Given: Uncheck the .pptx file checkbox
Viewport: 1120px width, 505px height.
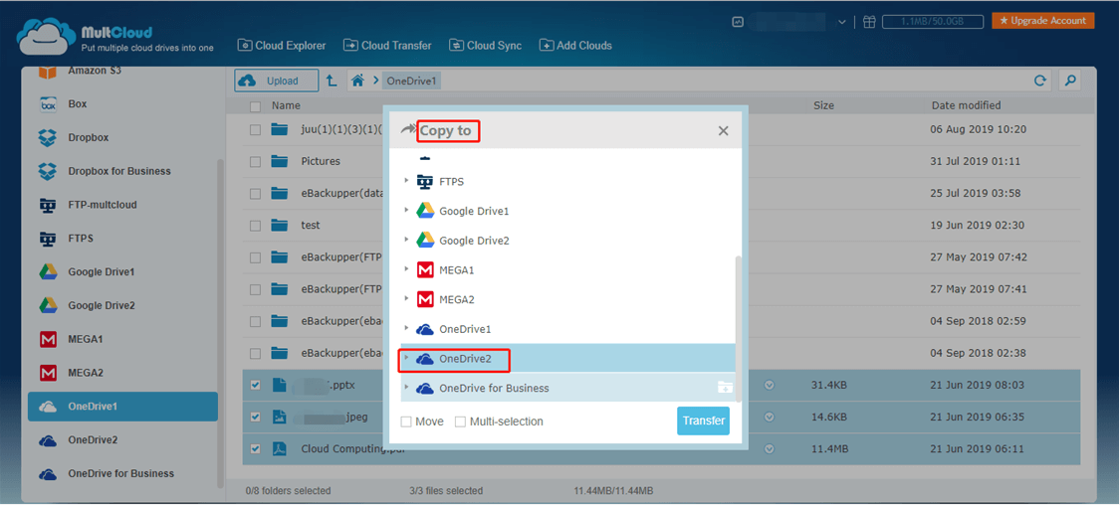Looking at the screenshot, I should (255, 385).
